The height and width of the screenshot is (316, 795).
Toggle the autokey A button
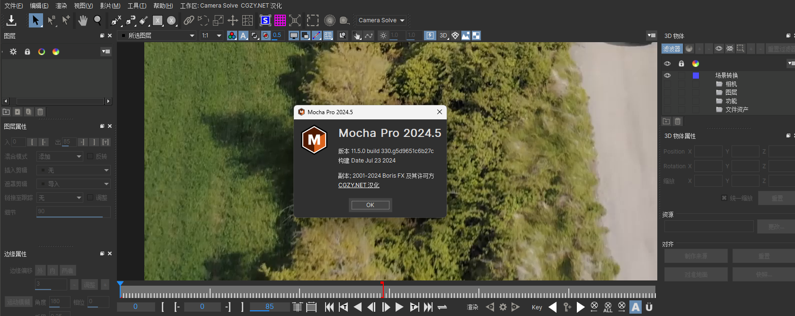click(636, 307)
